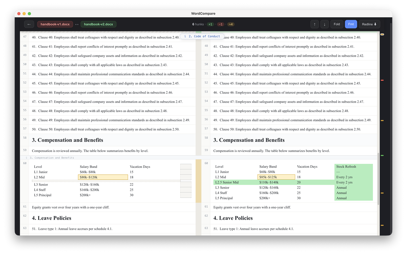The width and height of the screenshot is (407, 255).
Task: Jump to the previous hunk with up arrow
Action: tap(314, 24)
